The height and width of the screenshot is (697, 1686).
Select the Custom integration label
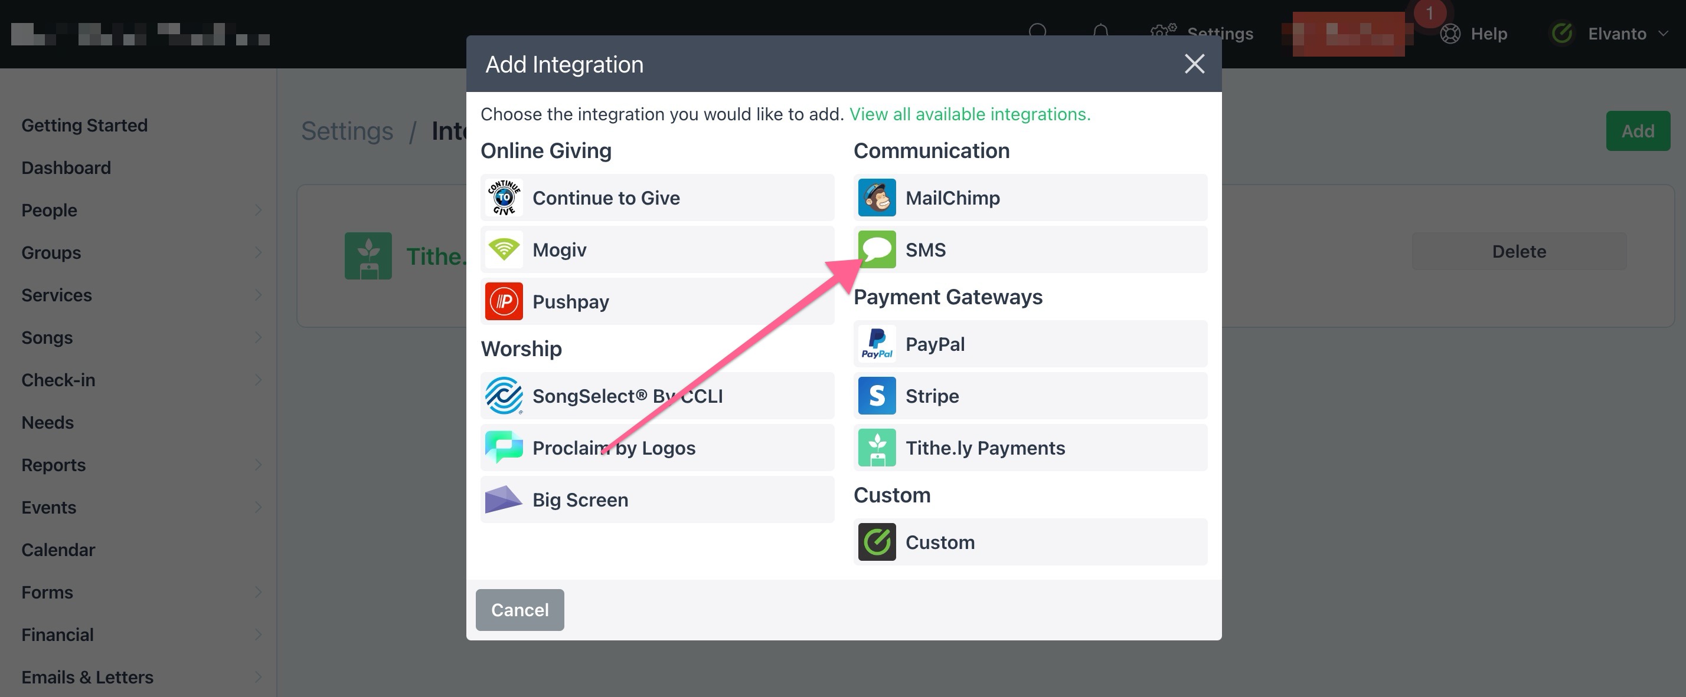coord(940,542)
